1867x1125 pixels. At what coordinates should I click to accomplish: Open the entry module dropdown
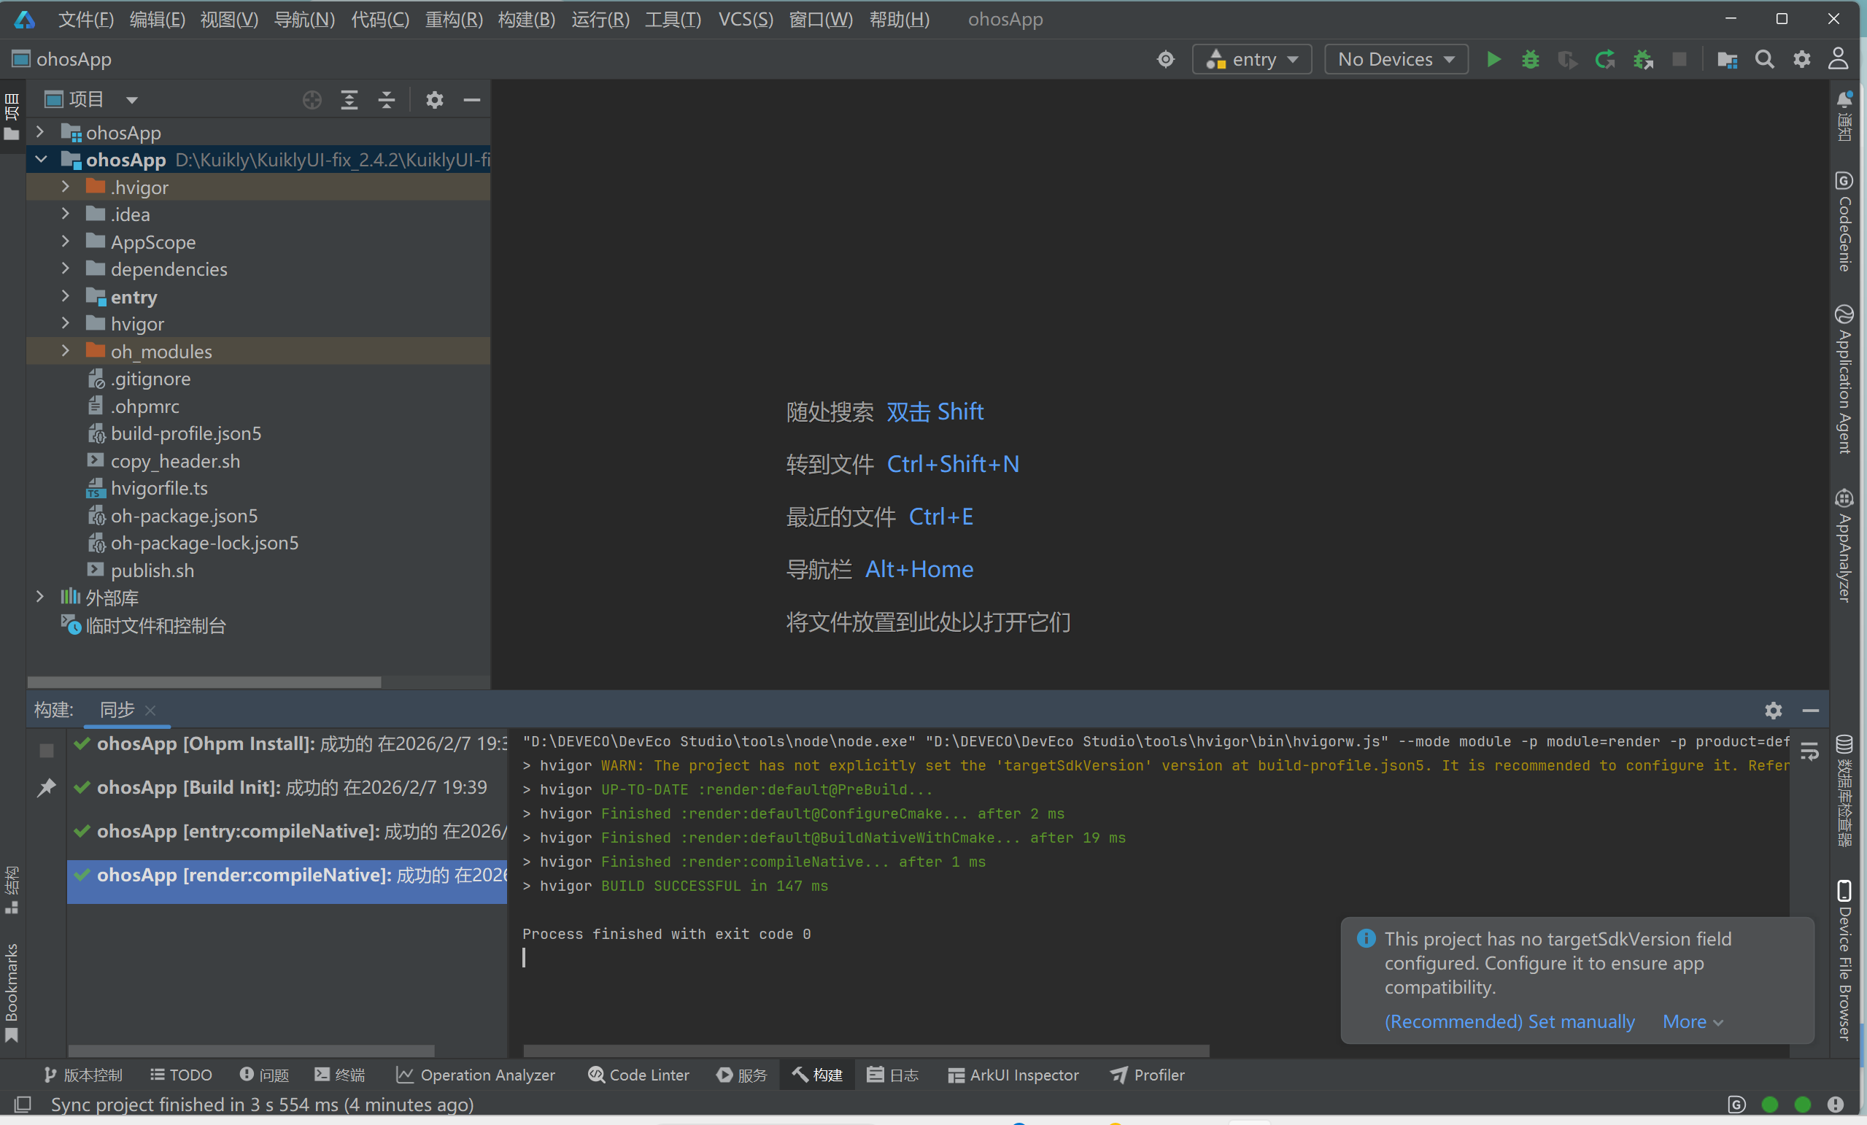tap(1252, 59)
